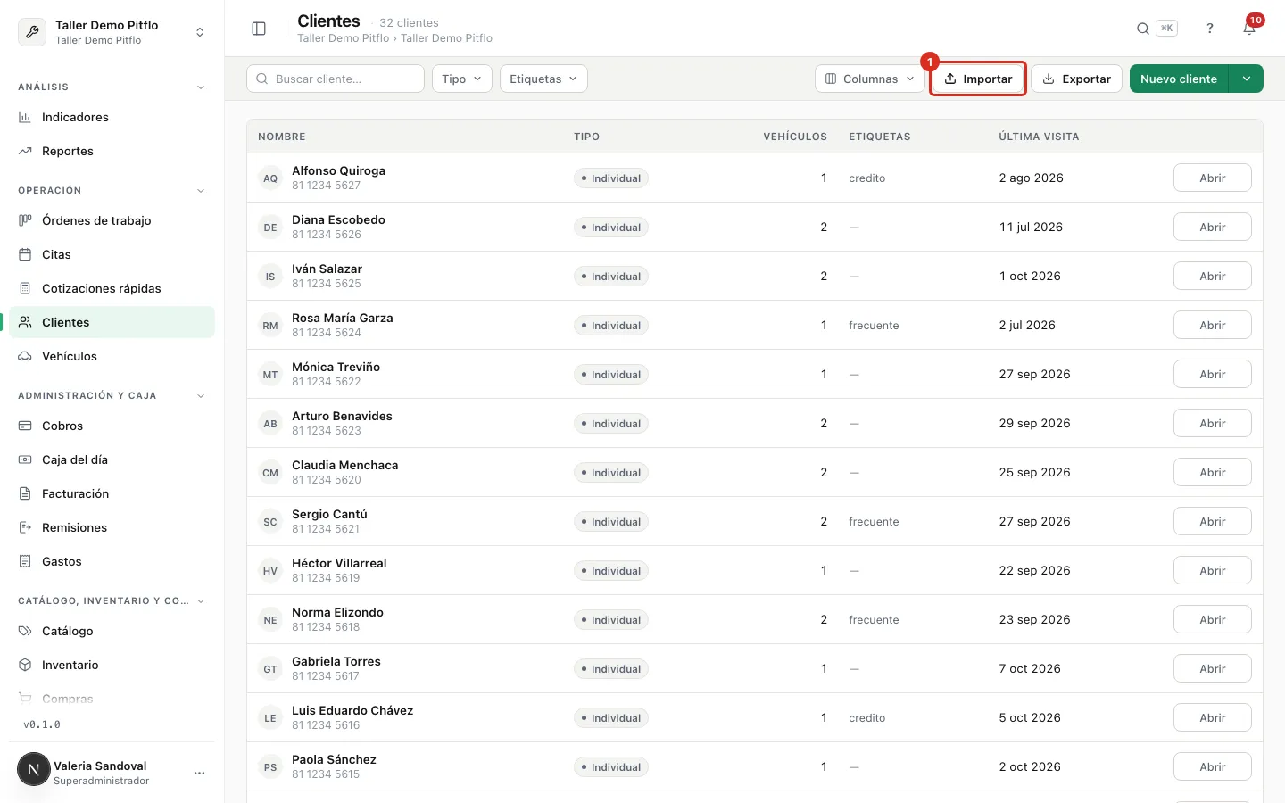This screenshot has width=1285, height=803.
Task: Go to Órdenes de trabajo
Action: (112, 220)
